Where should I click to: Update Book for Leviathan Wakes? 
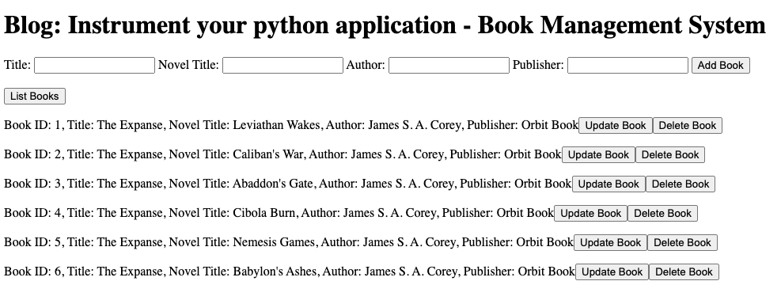(615, 126)
